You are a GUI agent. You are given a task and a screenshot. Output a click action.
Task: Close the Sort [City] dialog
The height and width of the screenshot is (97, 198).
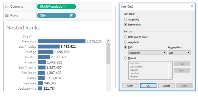pos(192,6)
